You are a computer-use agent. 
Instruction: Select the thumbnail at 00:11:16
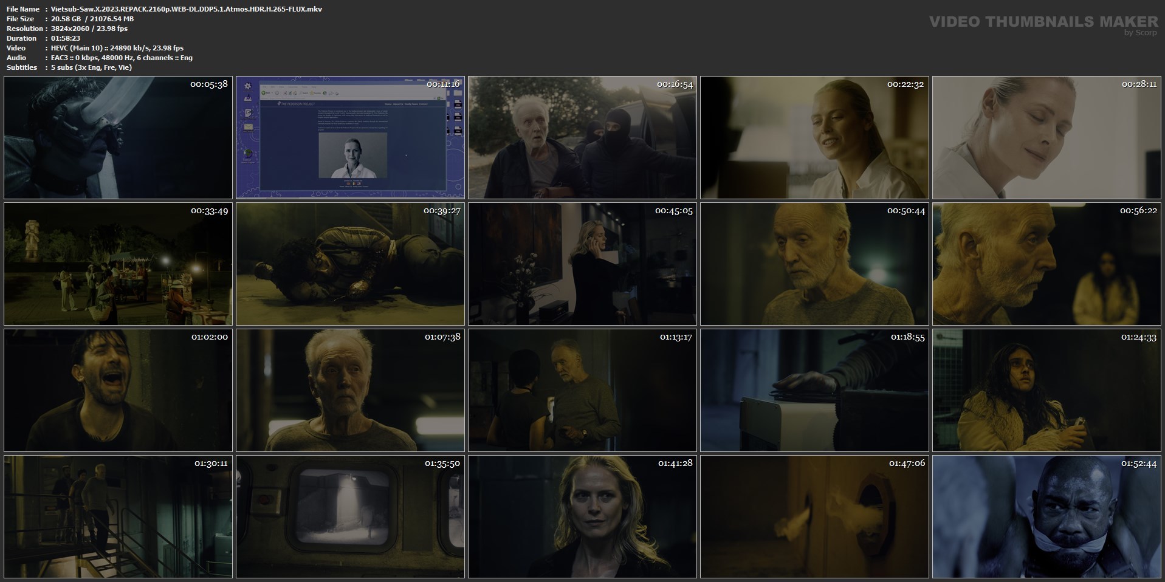click(350, 138)
